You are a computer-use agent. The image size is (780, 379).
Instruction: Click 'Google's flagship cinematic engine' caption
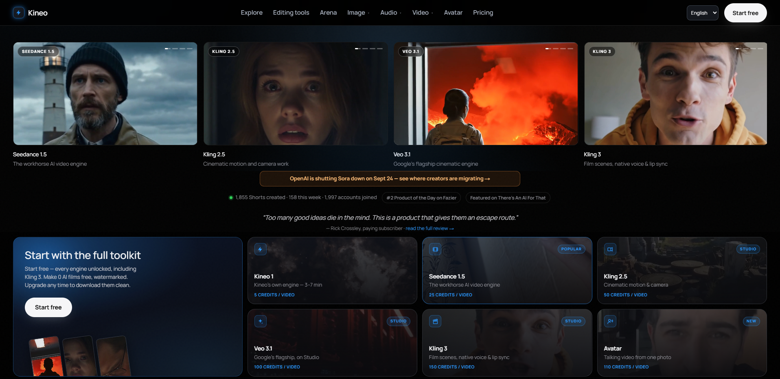[x=436, y=164]
